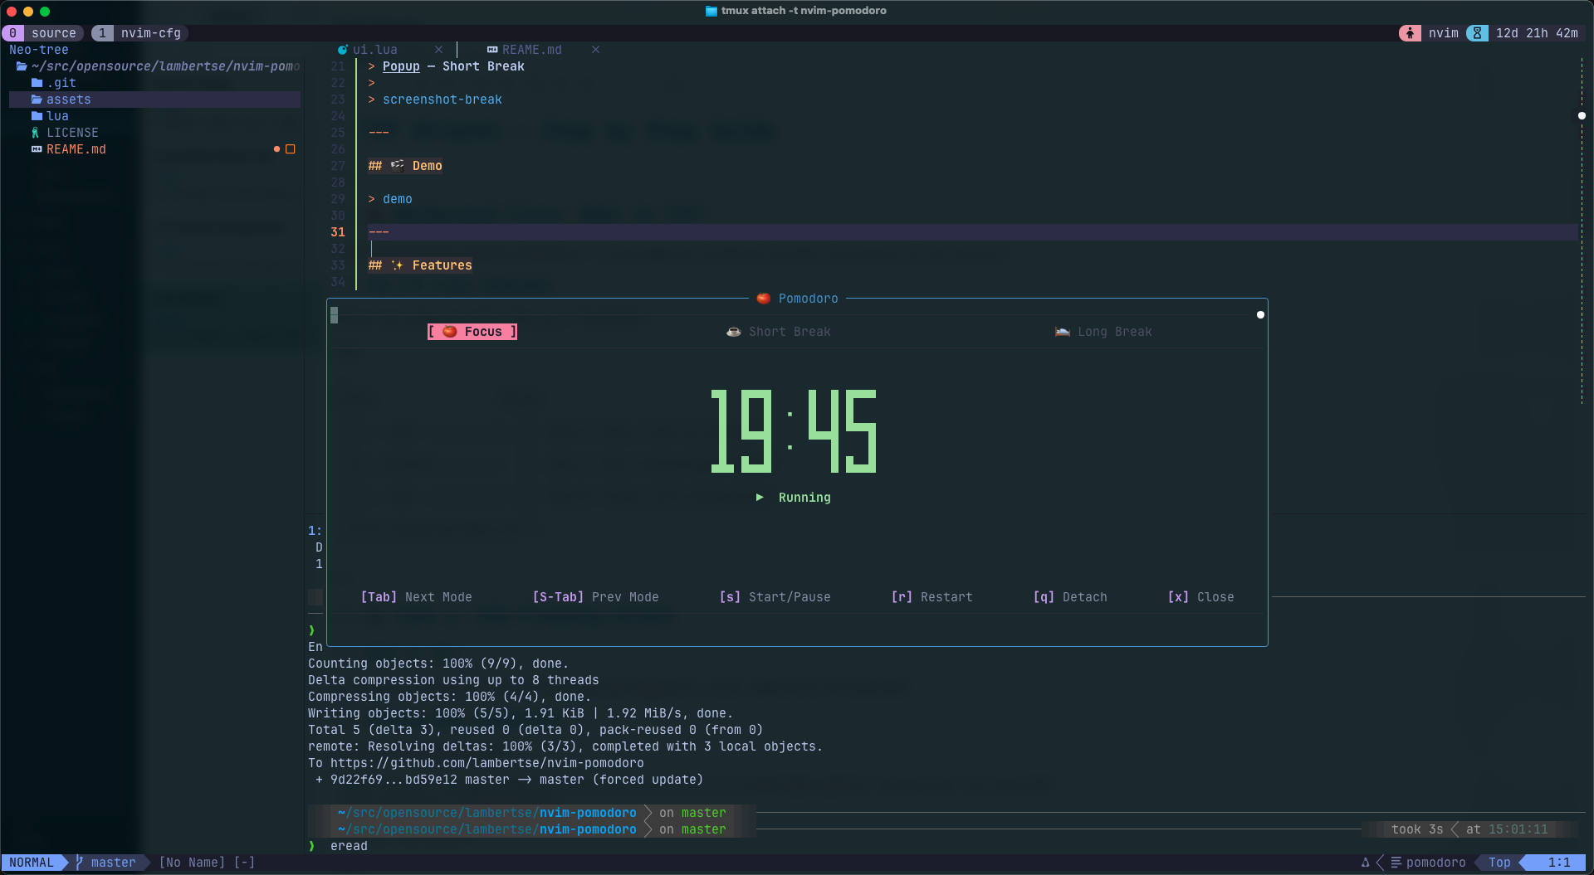The width and height of the screenshot is (1594, 875).
Task: Click the editor scrollbar thumb dot
Action: (x=1582, y=116)
